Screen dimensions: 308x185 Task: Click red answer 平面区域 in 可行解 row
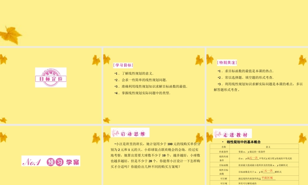click(267, 178)
